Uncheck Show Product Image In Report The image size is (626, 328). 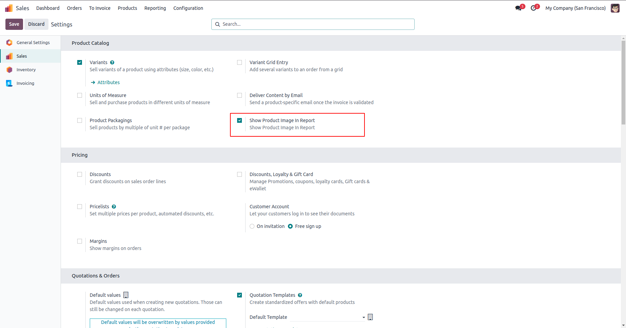point(239,120)
